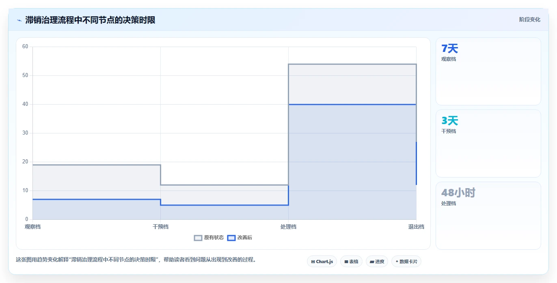Click the 40 y-axis tick label

tap(25, 104)
